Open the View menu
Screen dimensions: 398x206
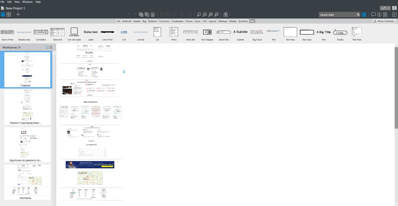pyautogui.click(x=17, y=2)
